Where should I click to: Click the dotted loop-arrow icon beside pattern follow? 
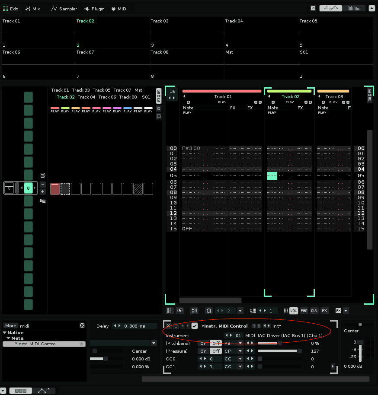pos(180,311)
